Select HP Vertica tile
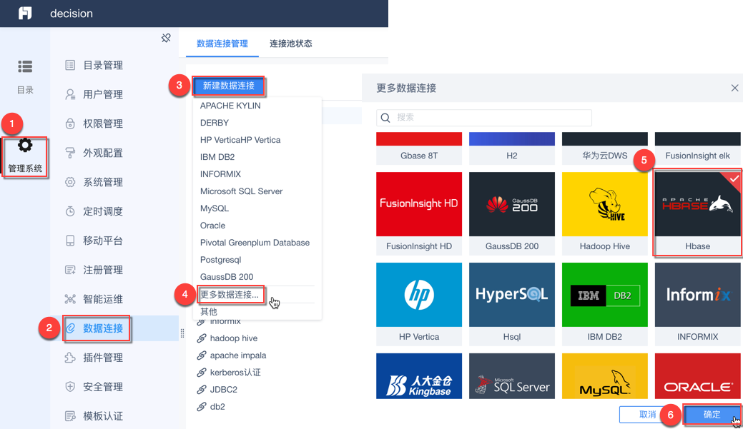 tap(419, 304)
